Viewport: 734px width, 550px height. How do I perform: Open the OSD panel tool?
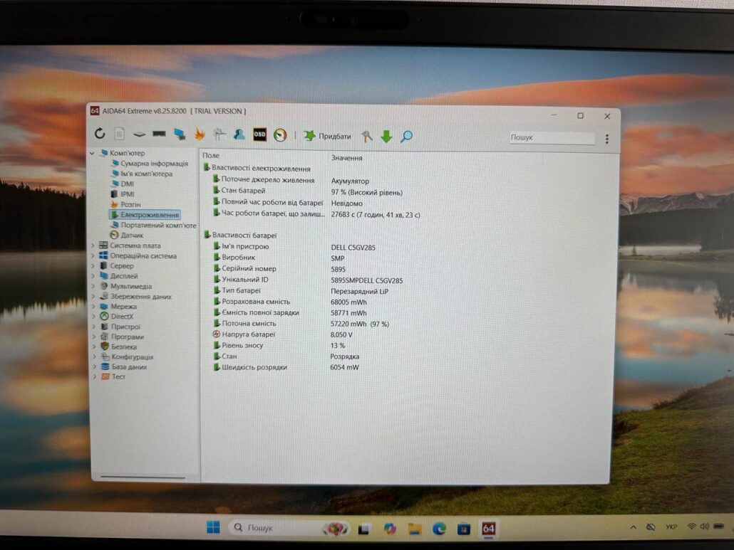[260, 134]
